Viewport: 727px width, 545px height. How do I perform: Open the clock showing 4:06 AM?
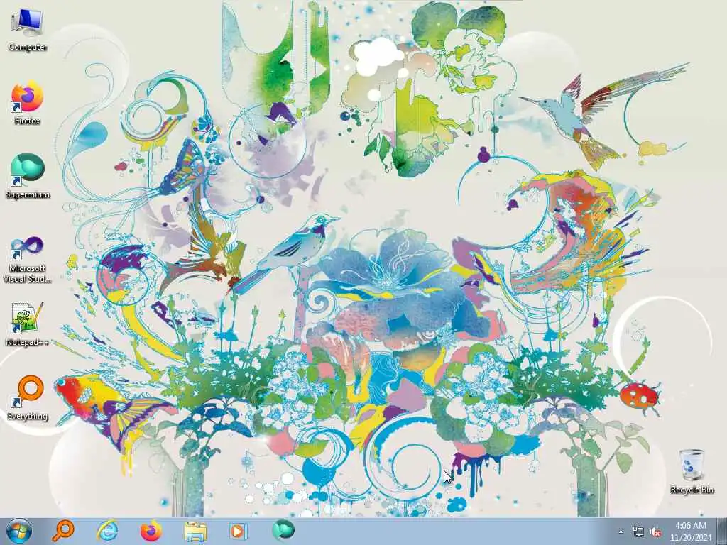pyautogui.click(x=690, y=532)
